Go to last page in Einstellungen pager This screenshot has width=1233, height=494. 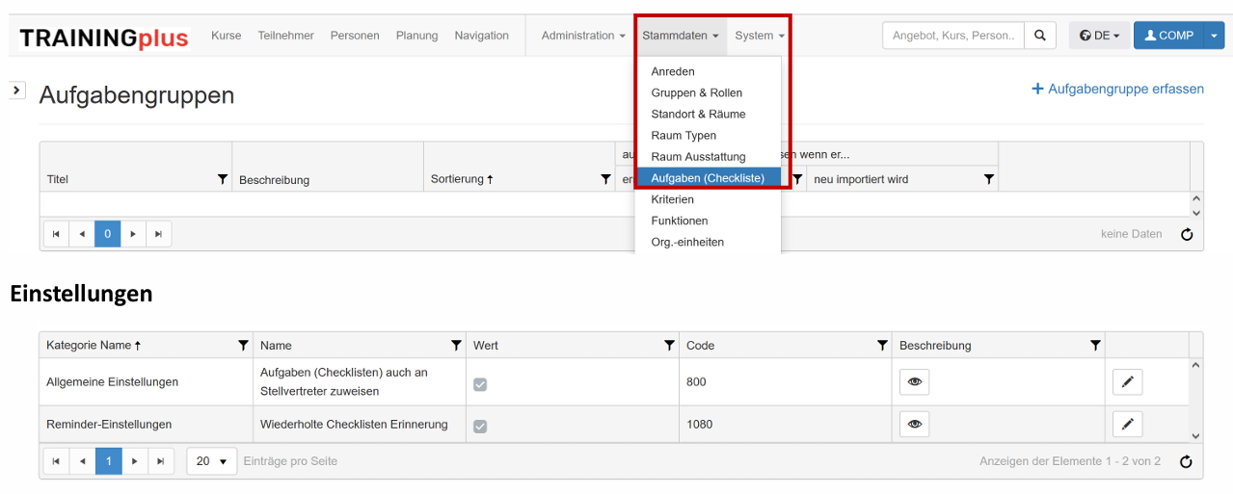pos(160,461)
